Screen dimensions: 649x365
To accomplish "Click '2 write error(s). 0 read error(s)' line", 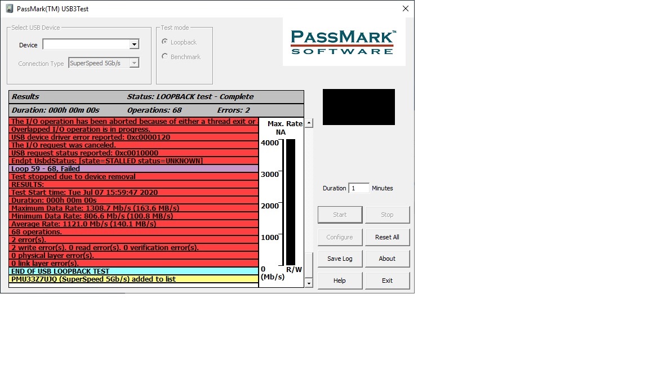I will click(134, 247).
